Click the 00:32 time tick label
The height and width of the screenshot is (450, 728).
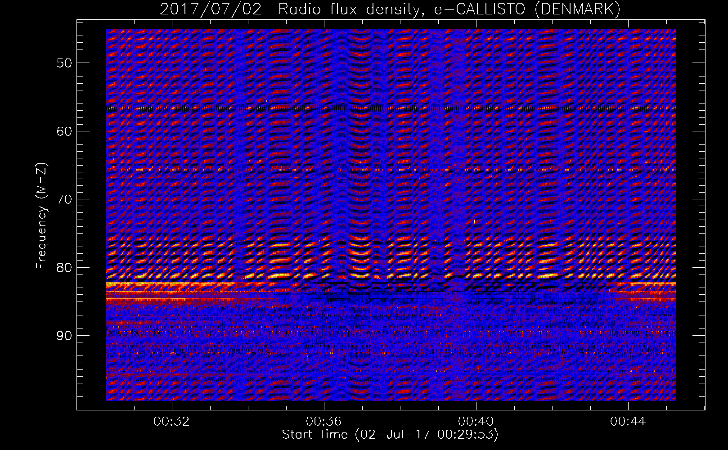[171, 422]
